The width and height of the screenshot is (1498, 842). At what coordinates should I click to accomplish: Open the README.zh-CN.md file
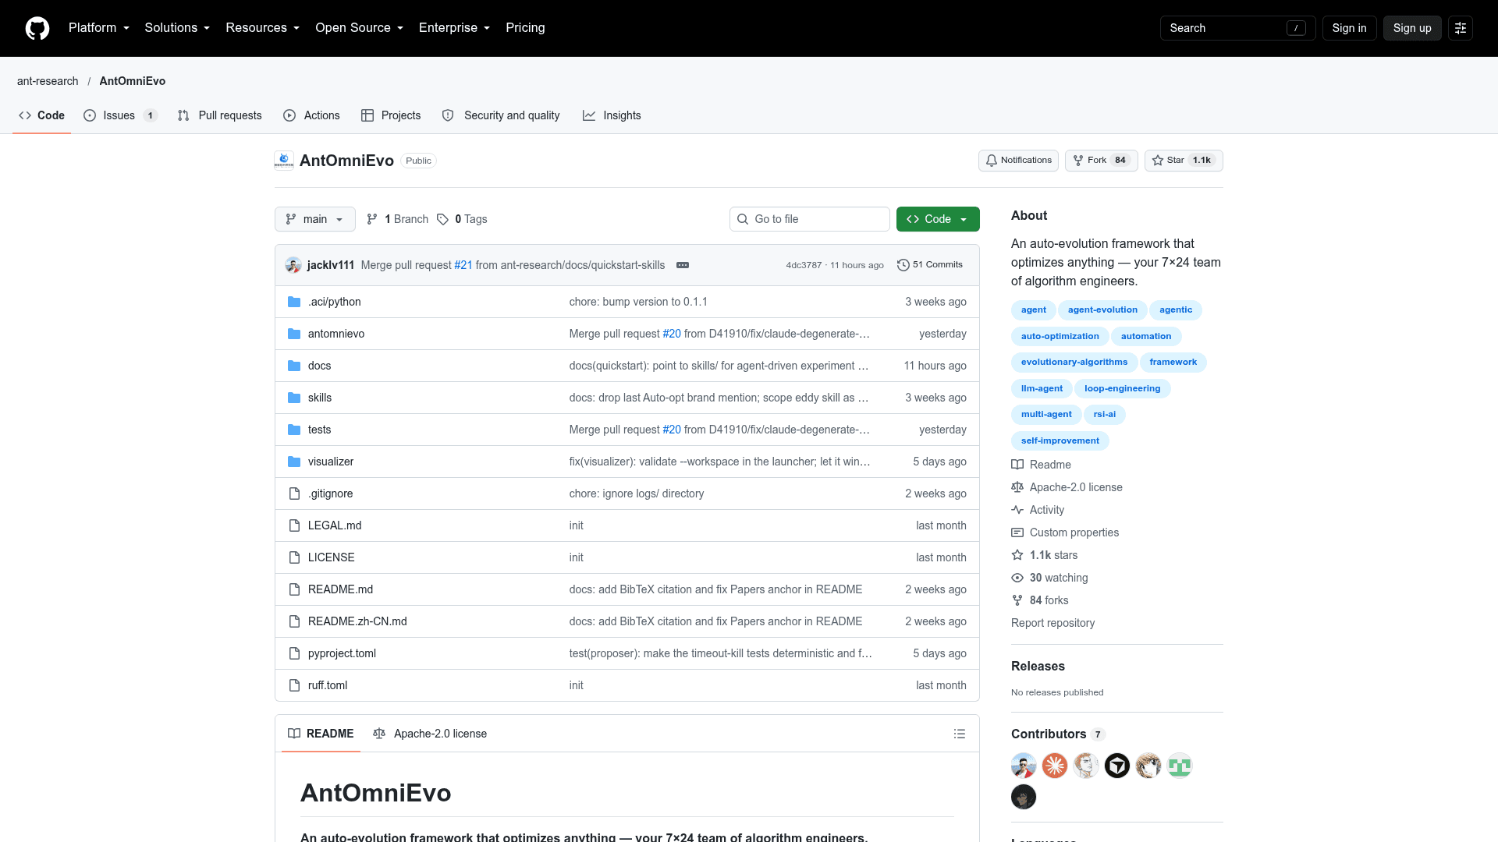pyautogui.click(x=357, y=621)
